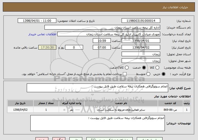198x140 pixels.
Task: Click the public announcement date field 1398/04/01 - 11:00
Action: 37,21
